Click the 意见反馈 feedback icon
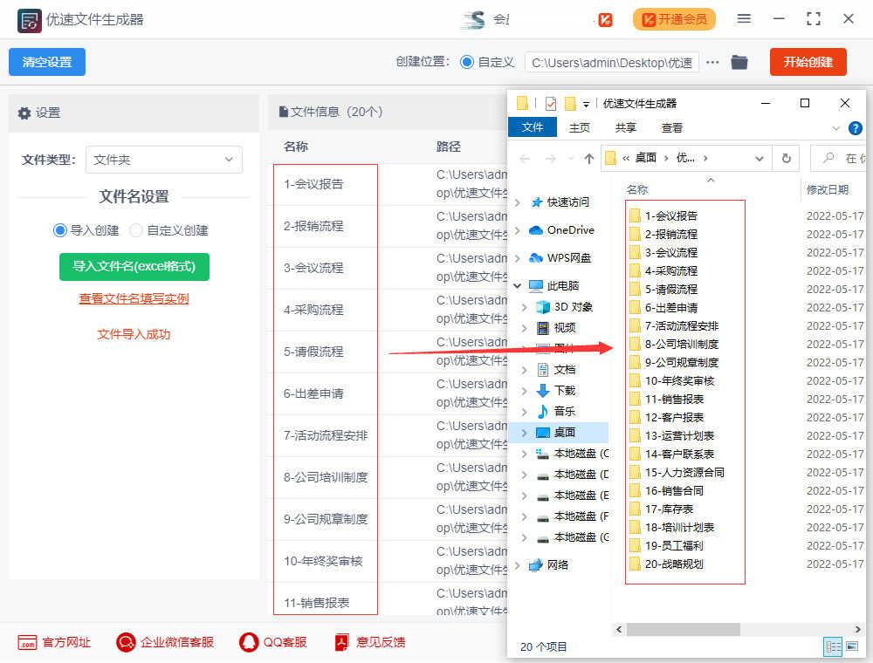 341,642
